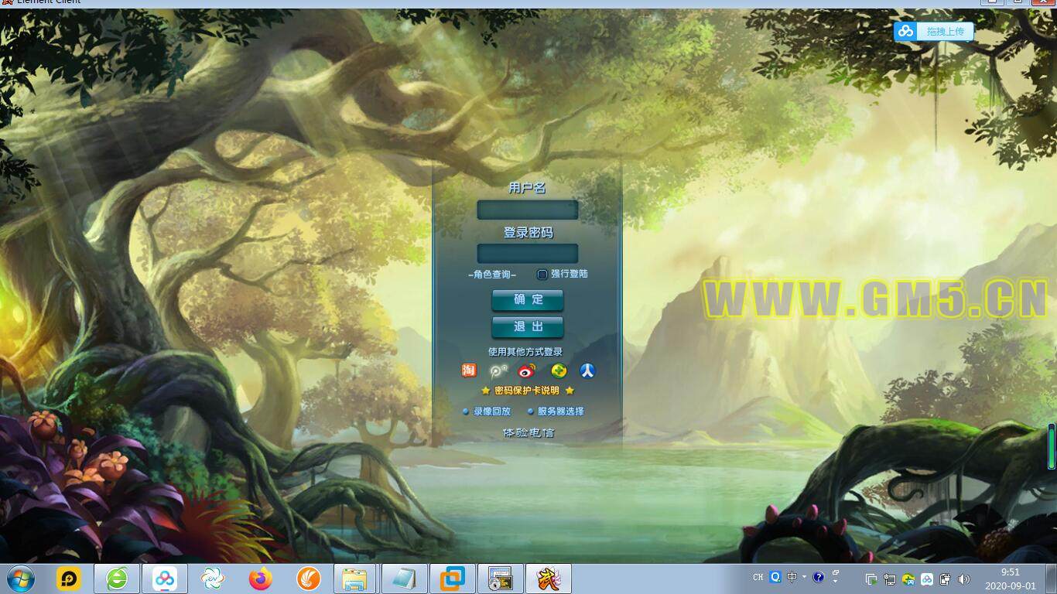
Task: Click the blue Renren login icon
Action: point(588,370)
